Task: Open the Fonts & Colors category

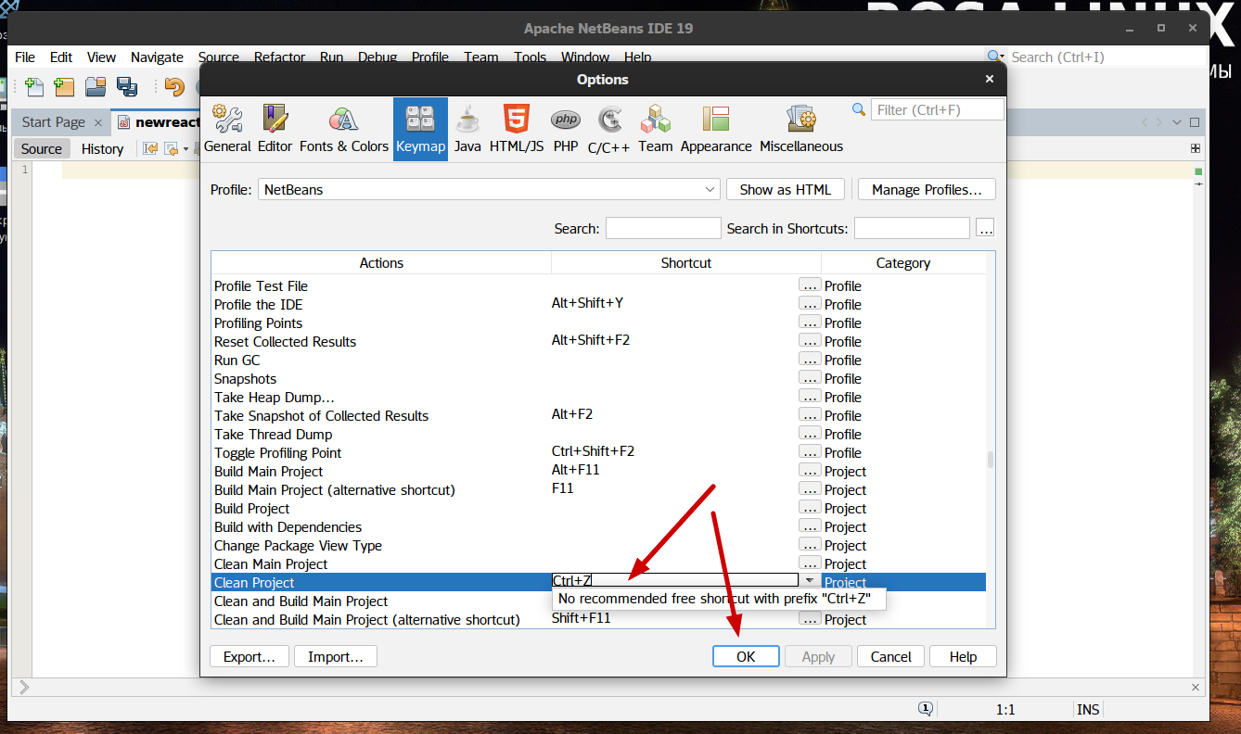Action: point(343,129)
